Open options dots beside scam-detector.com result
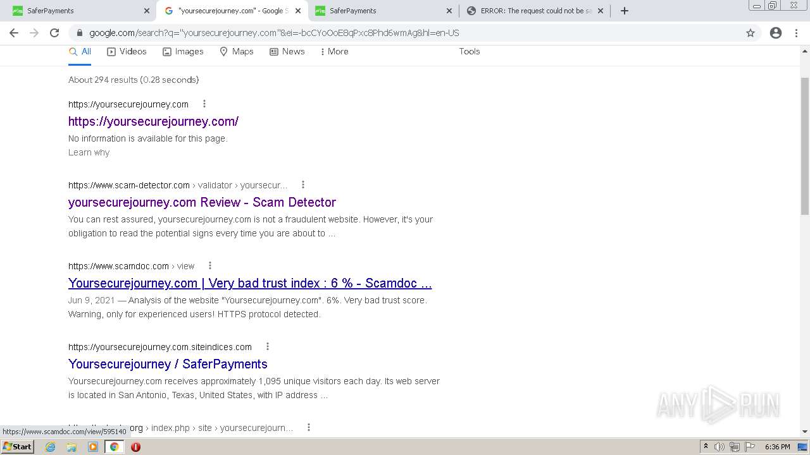The width and height of the screenshot is (810, 455). [303, 185]
